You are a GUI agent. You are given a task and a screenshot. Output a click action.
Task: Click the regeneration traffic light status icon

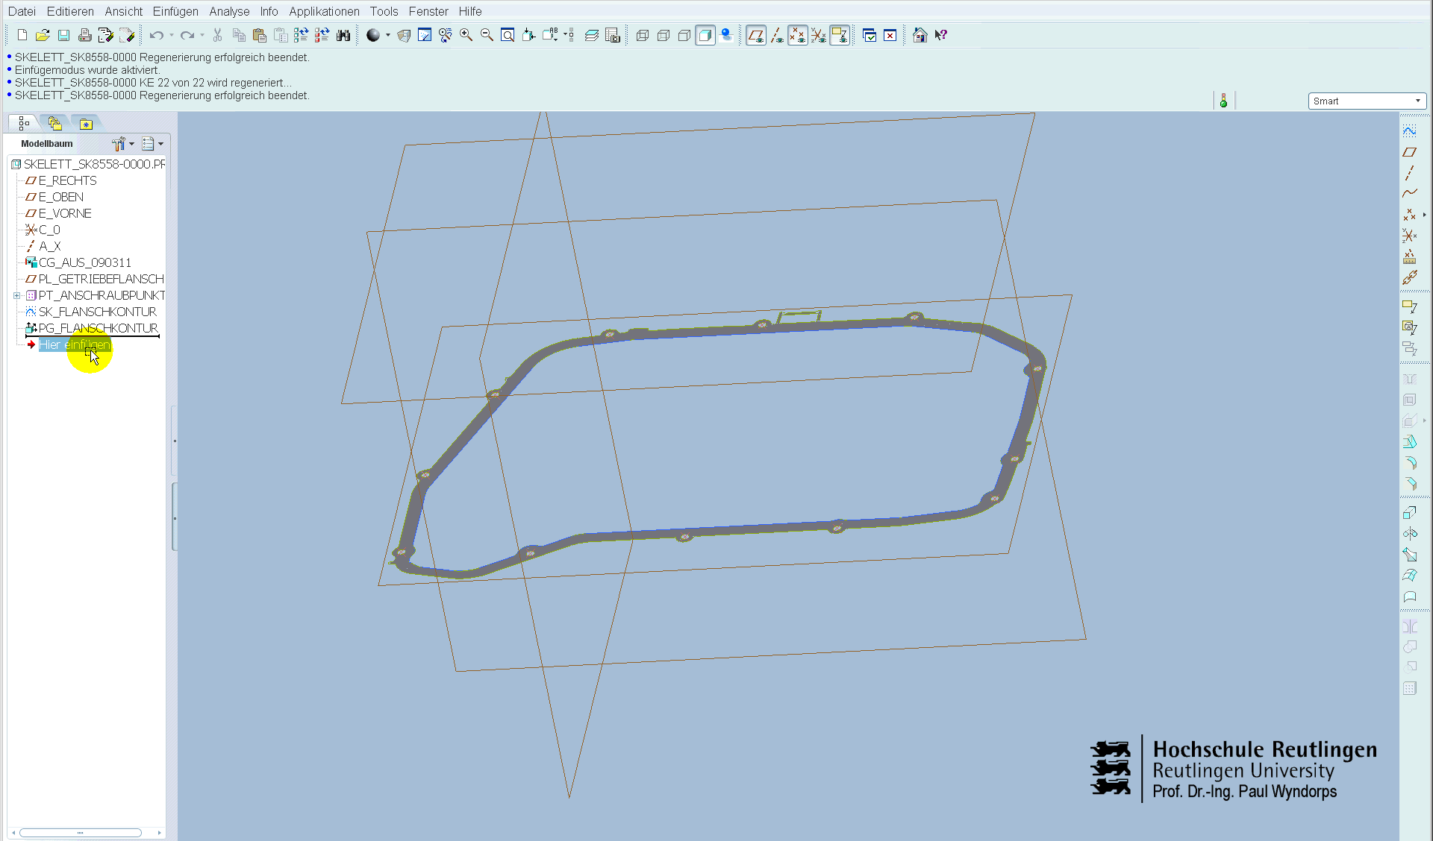click(x=1223, y=101)
